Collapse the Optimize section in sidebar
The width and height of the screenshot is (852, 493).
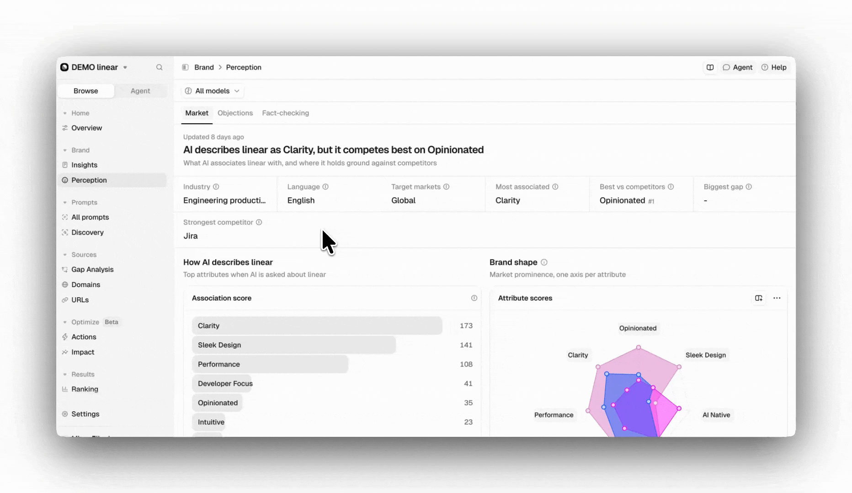click(x=65, y=322)
